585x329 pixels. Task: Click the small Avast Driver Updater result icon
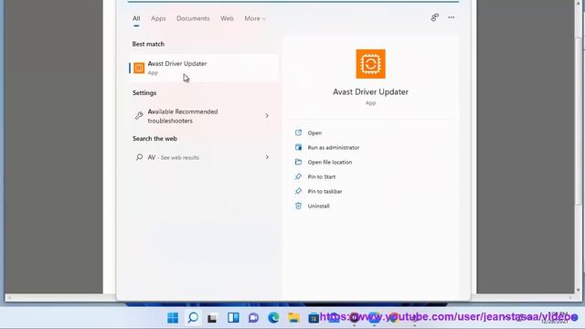[139, 68]
